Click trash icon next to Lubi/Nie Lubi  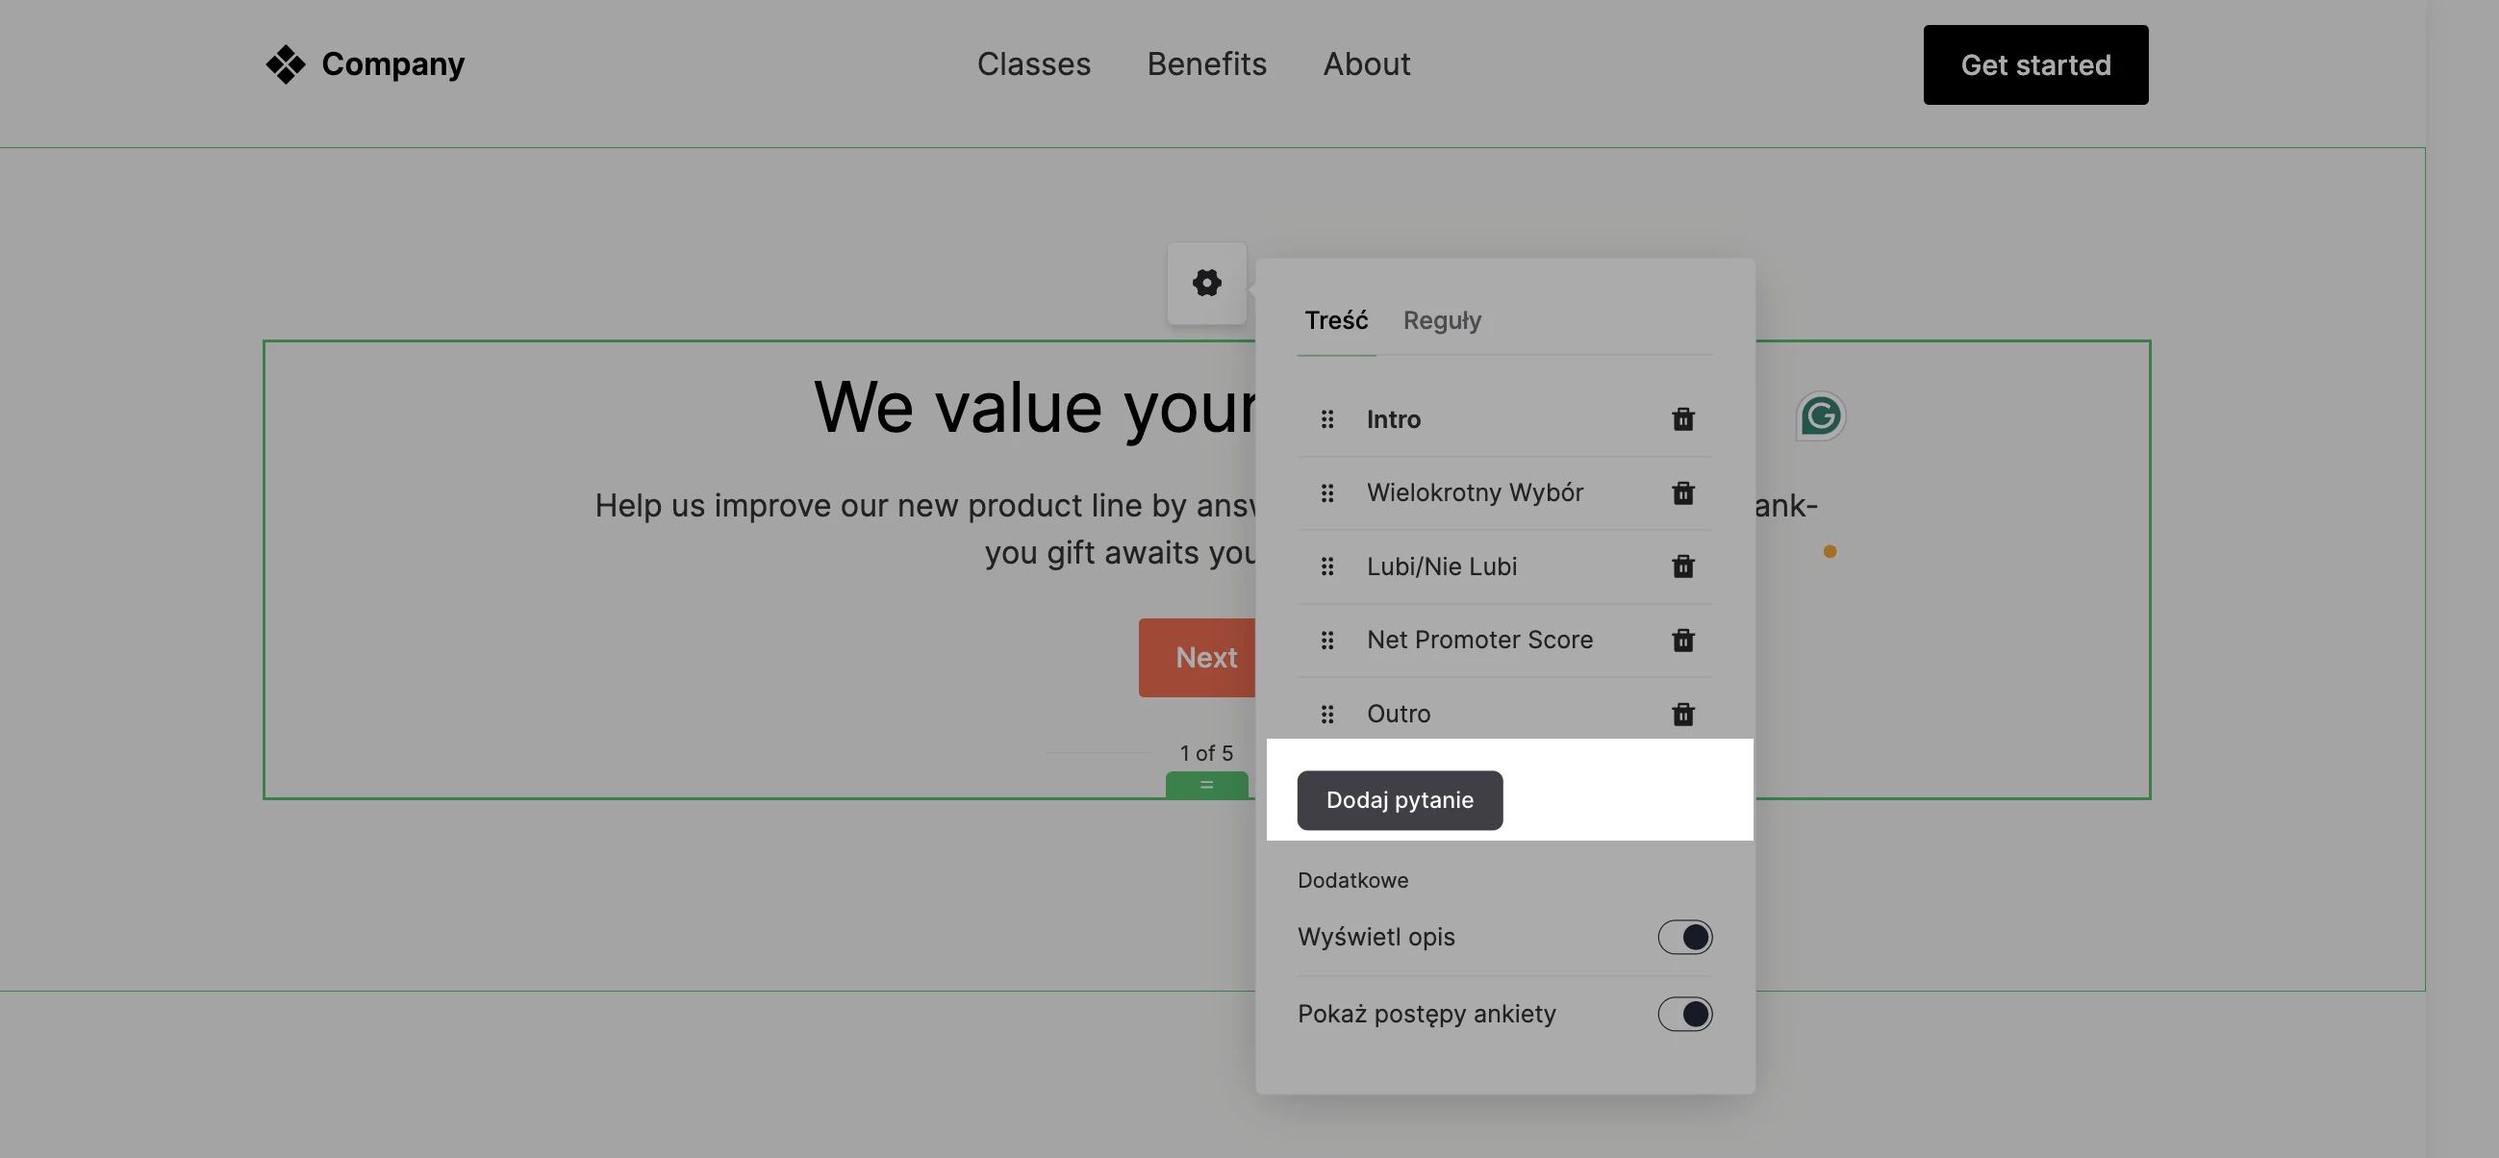point(1682,566)
